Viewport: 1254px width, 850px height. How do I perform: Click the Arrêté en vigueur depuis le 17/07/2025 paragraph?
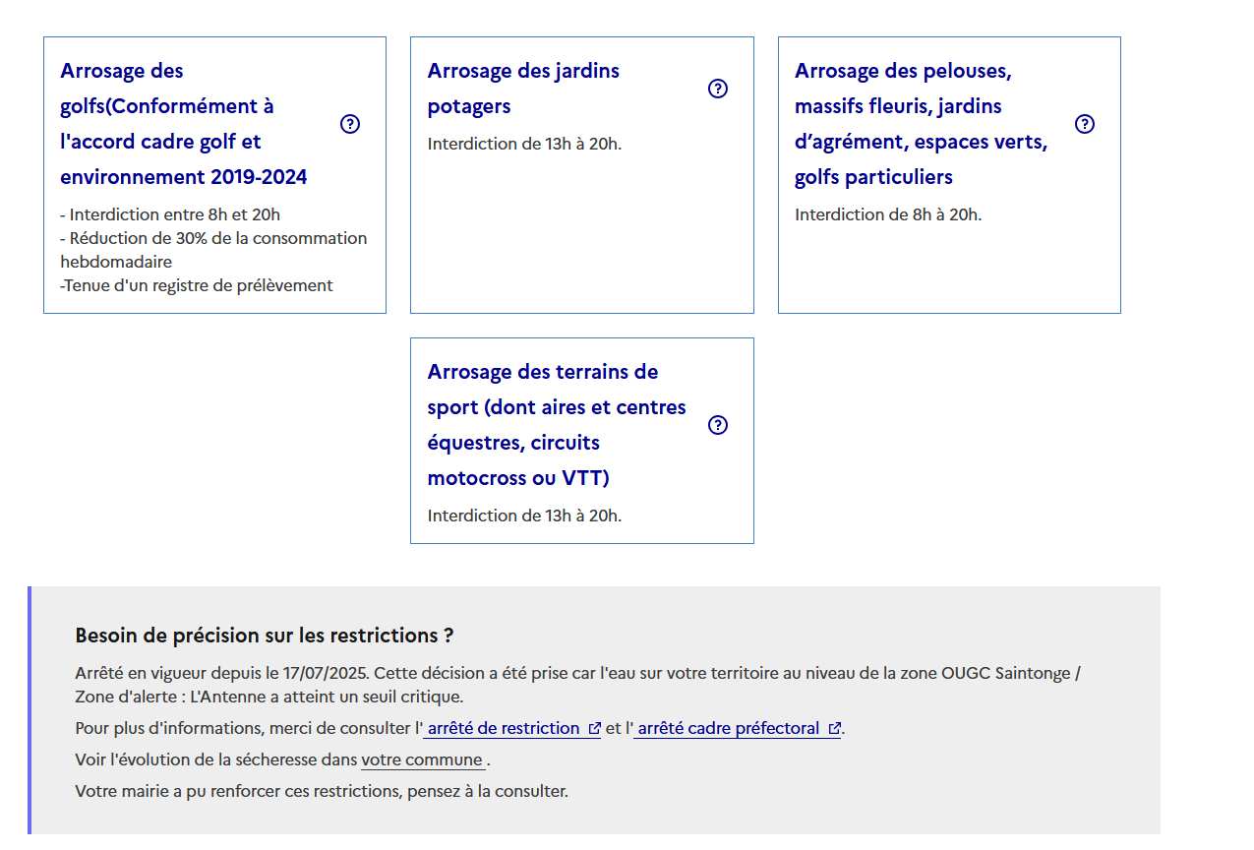[578, 686]
